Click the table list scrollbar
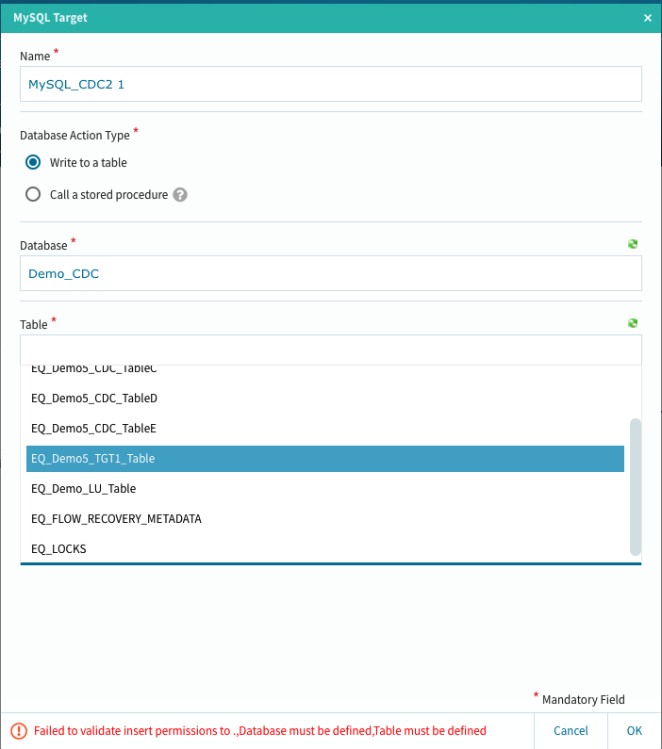This screenshot has width=662, height=749. pyautogui.click(x=636, y=487)
